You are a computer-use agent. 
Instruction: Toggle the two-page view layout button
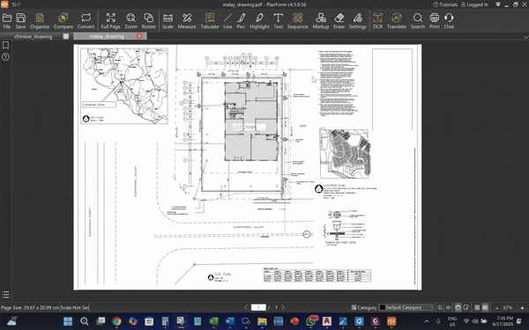click(477, 307)
